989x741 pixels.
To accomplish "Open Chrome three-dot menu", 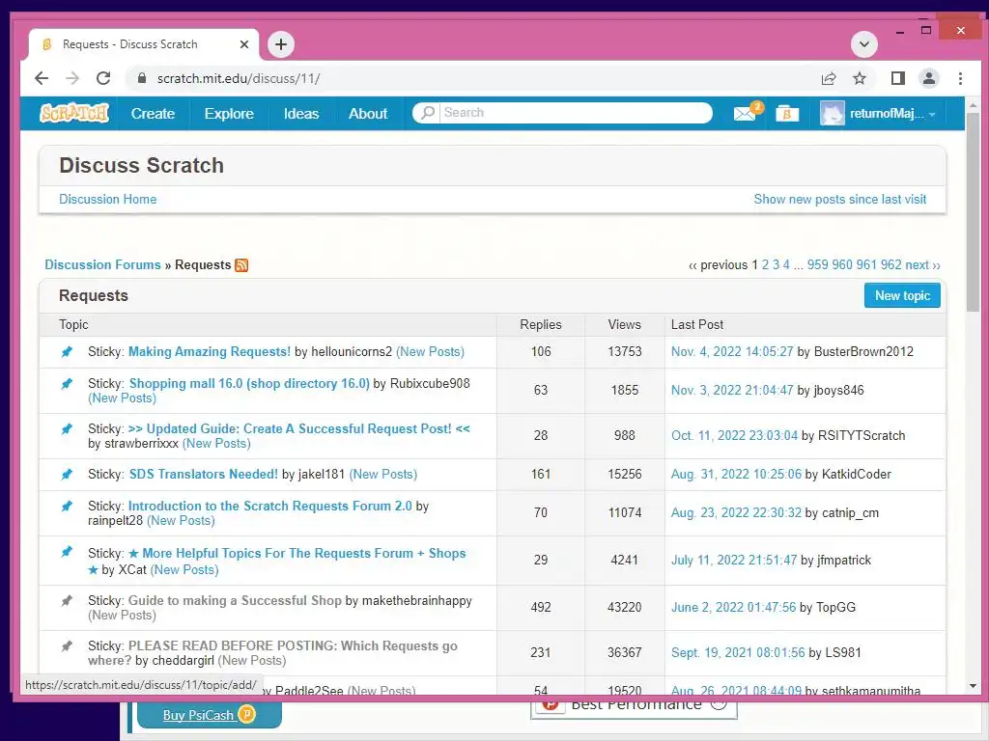I will tap(960, 78).
